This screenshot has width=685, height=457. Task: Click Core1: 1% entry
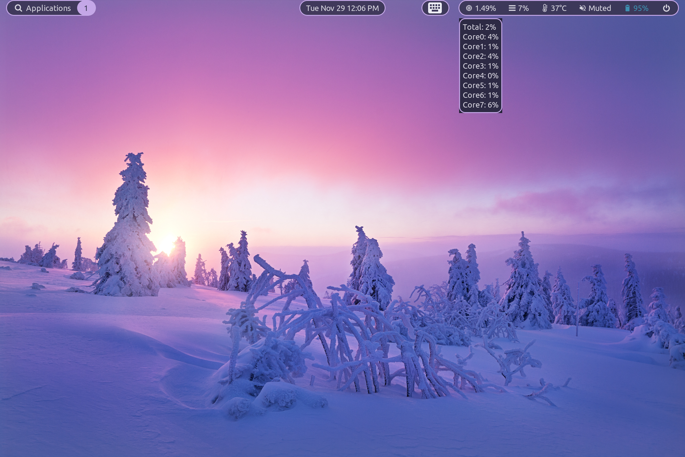(480, 46)
